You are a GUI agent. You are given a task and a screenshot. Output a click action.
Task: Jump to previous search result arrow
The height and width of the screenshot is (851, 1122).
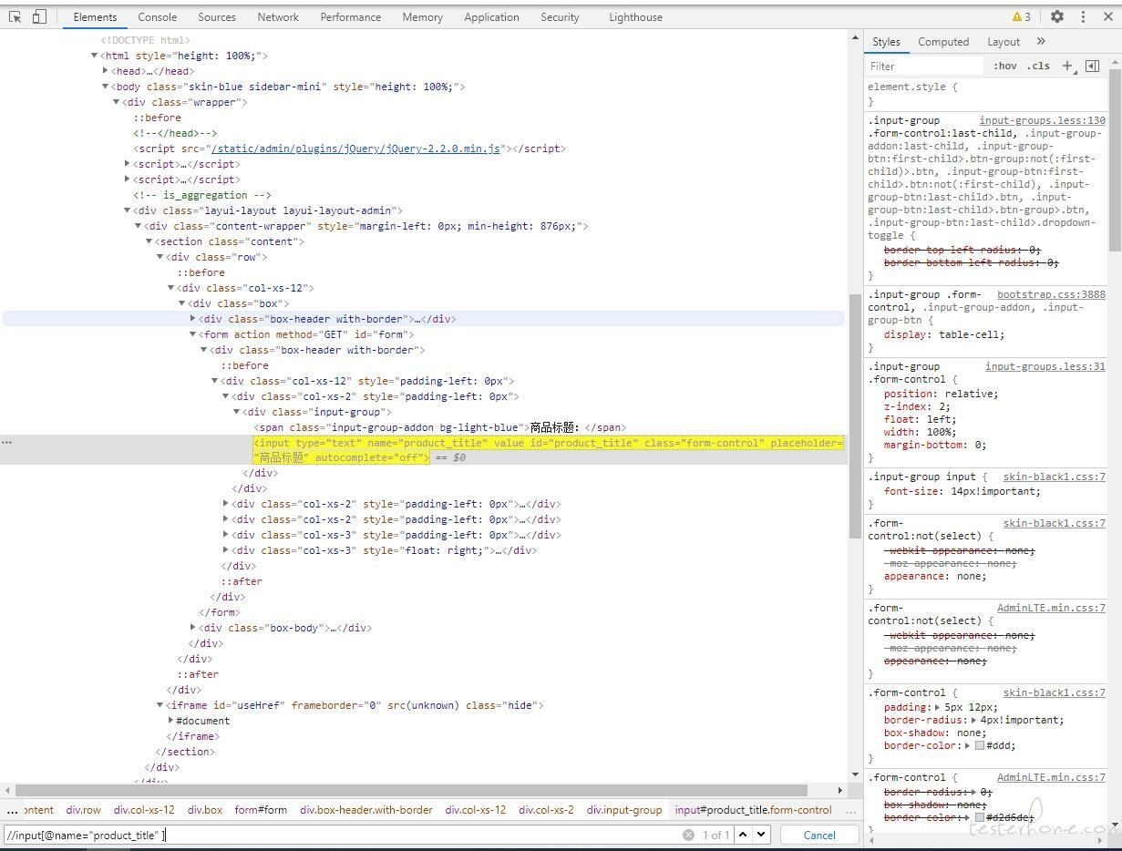(x=743, y=835)
